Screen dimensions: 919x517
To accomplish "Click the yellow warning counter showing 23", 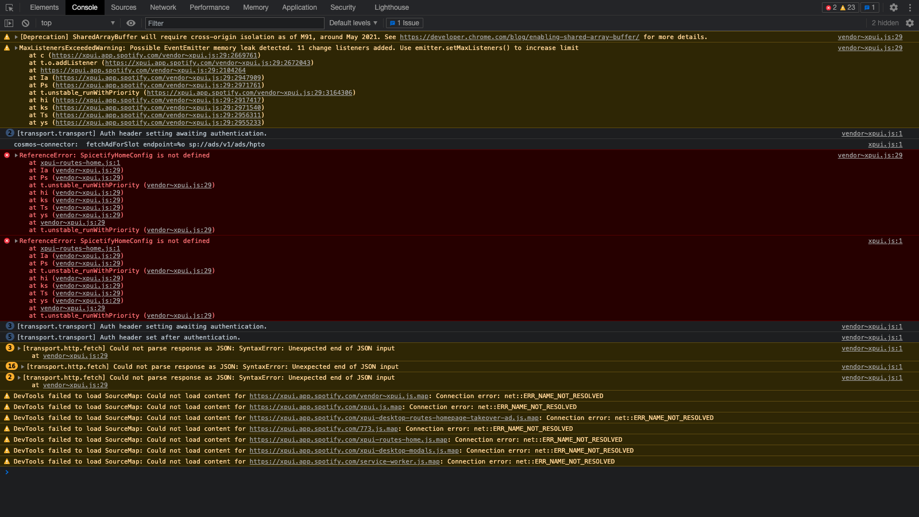I will pyautogui.click(x=846, y=7).
